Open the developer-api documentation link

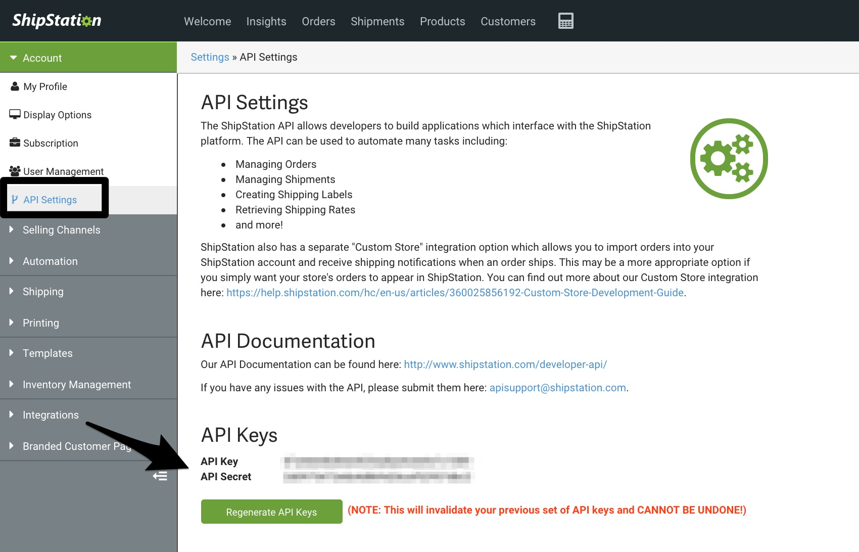pos(505,364)
